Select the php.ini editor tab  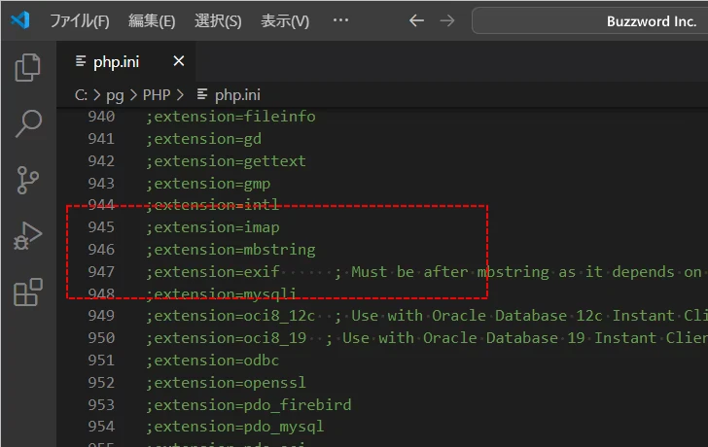[x=126, y=61]
